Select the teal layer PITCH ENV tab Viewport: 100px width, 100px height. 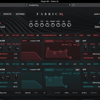pos(69,70)
